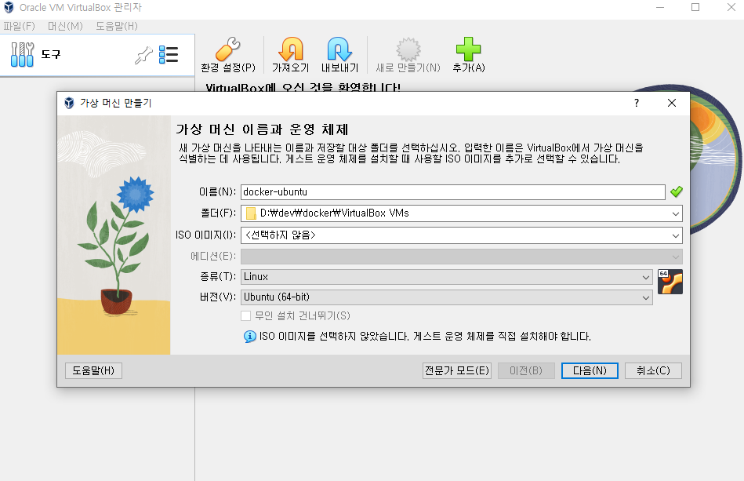Click the 가져오기 import appliance icon

(x=290, y=49)
